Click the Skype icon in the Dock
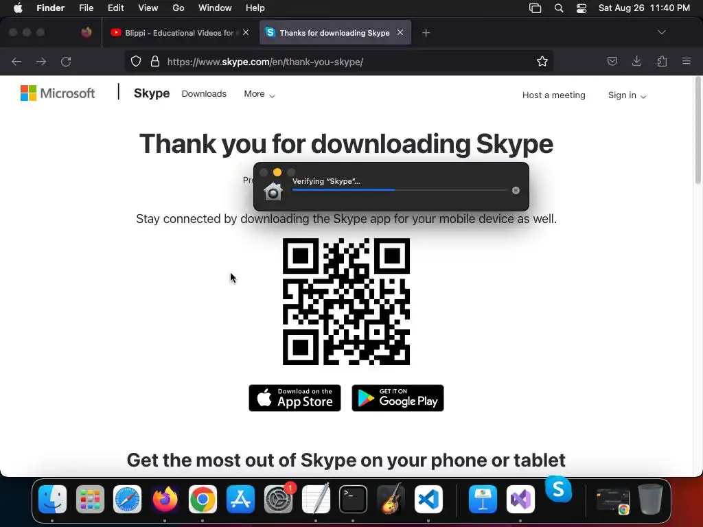Image resolution: width=703 pixels, height=527 pixels. pyautogui.click(x=558, y=489)
